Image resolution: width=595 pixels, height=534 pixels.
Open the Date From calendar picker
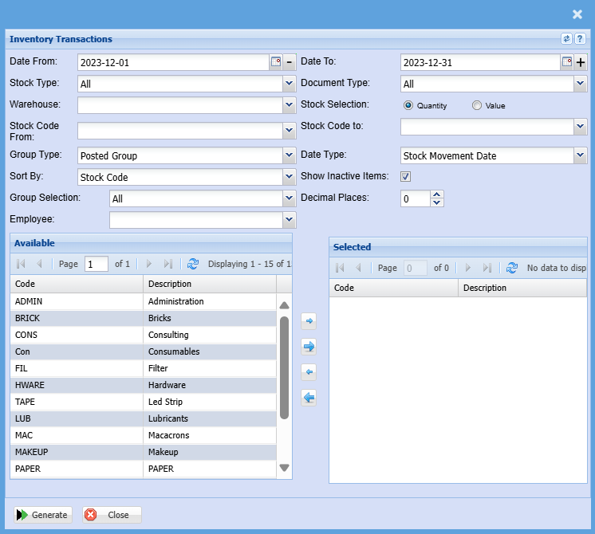tap(276, 62)
